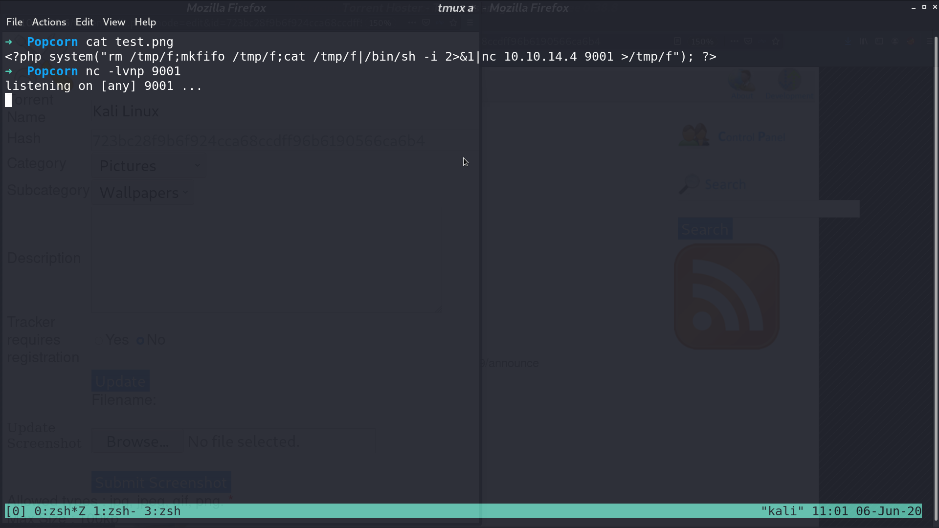Click the '[0]' tmux session indicator

coord(16,511)
